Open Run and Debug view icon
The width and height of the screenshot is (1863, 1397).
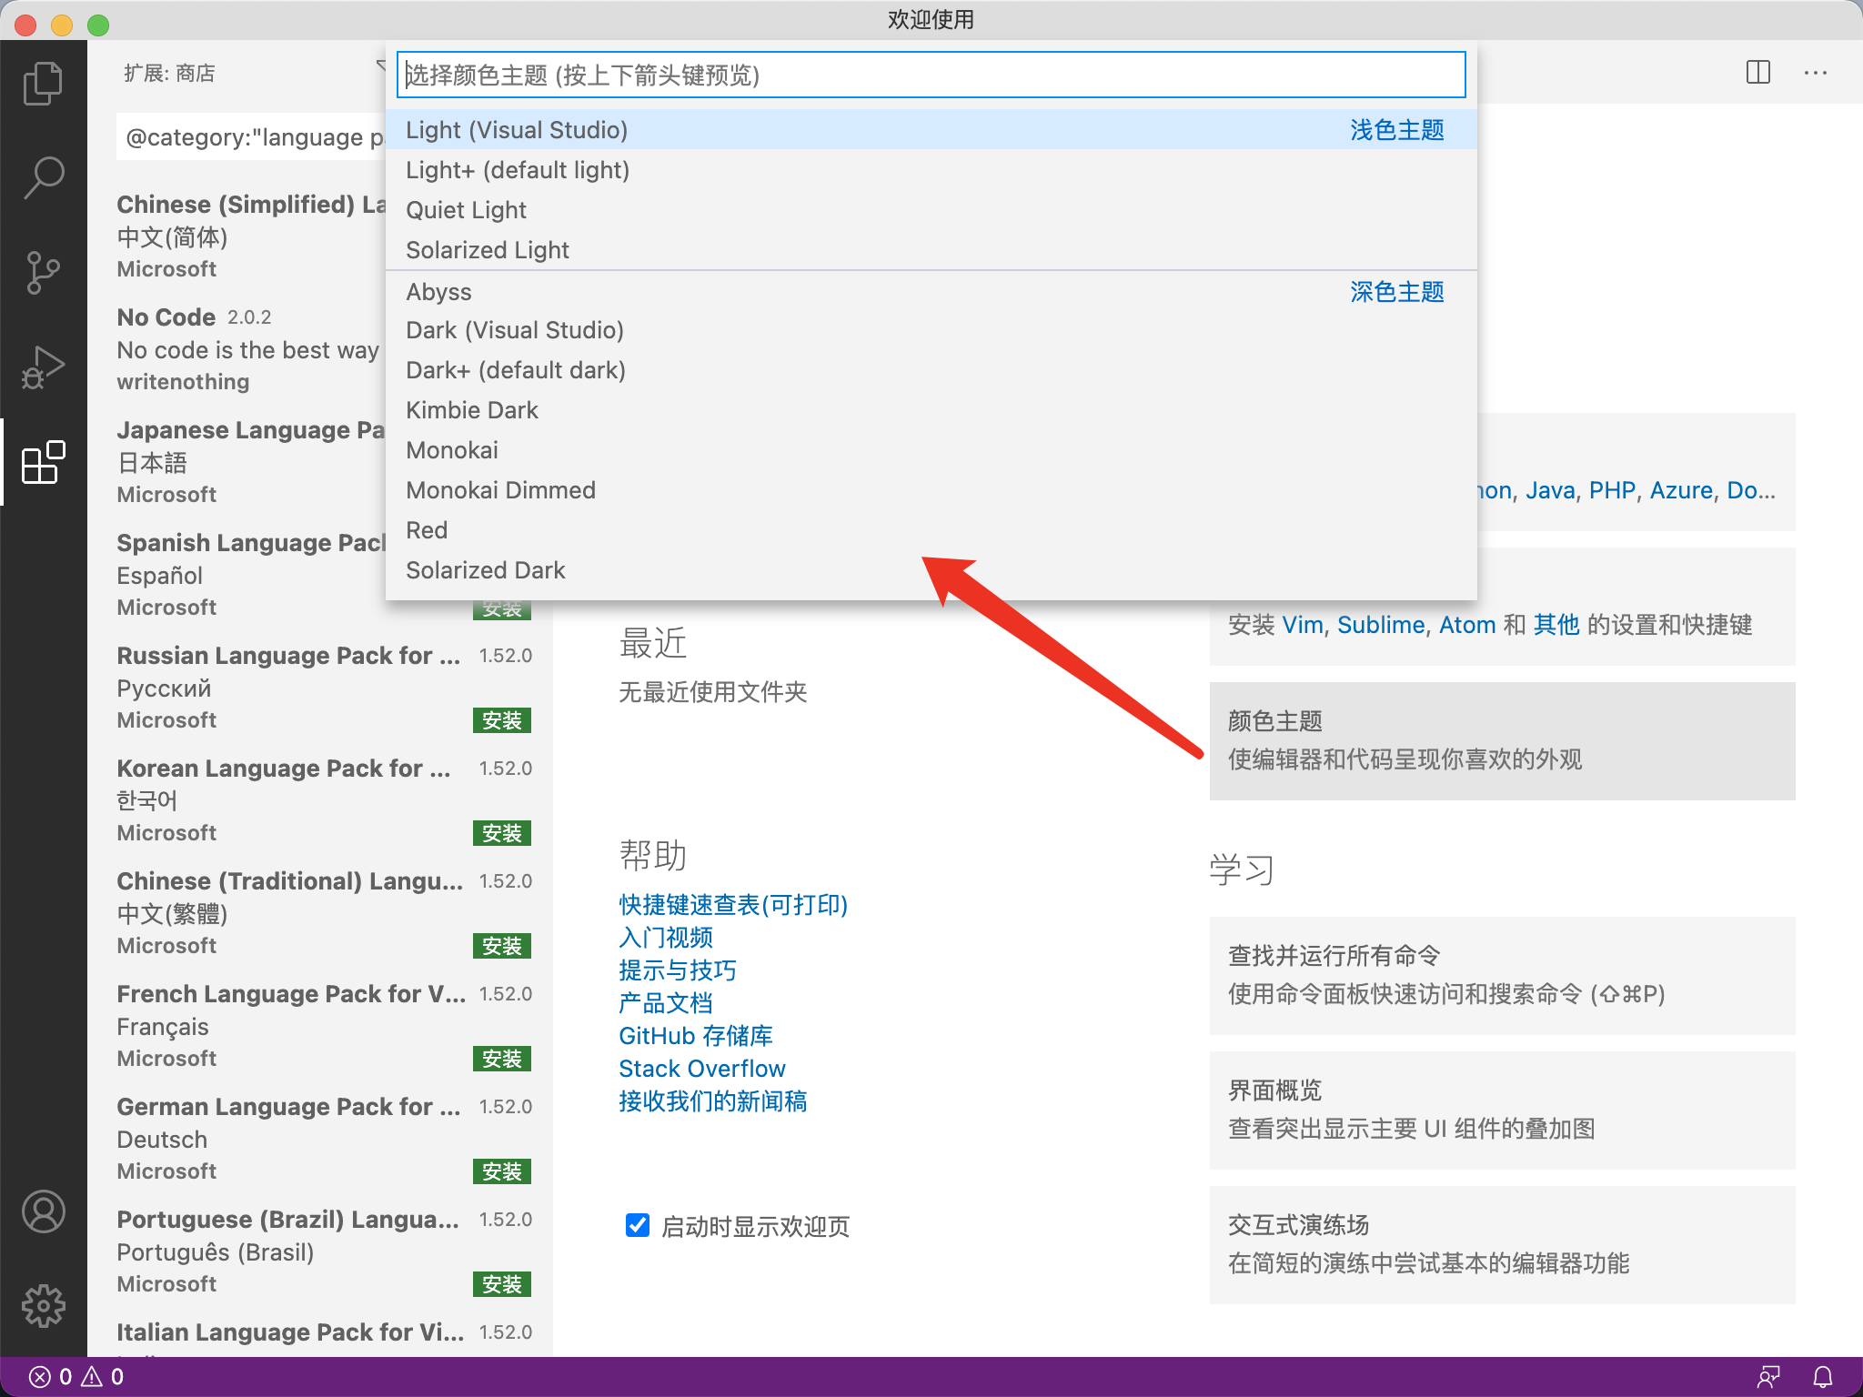pos(43,367)
